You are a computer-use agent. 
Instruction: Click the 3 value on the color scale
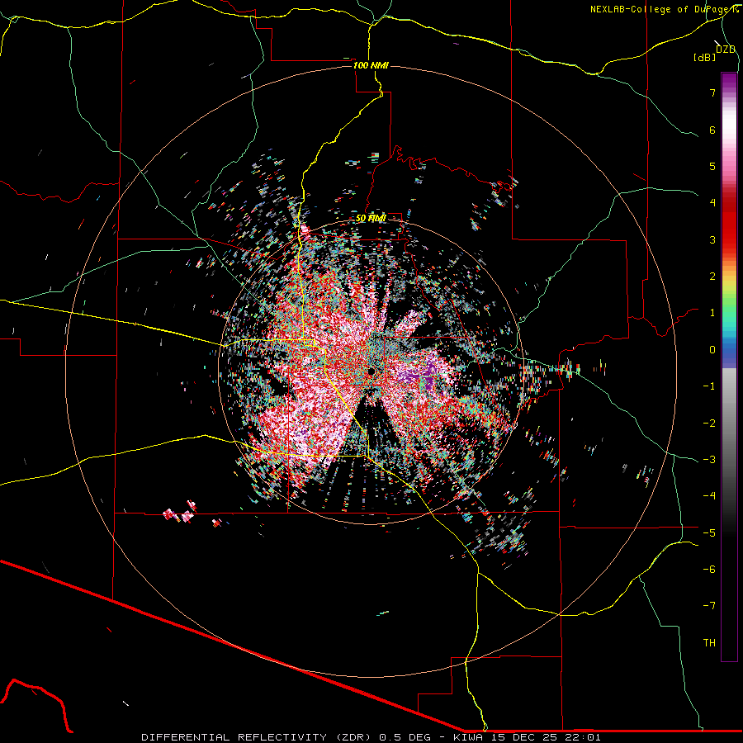pos(712,239)
